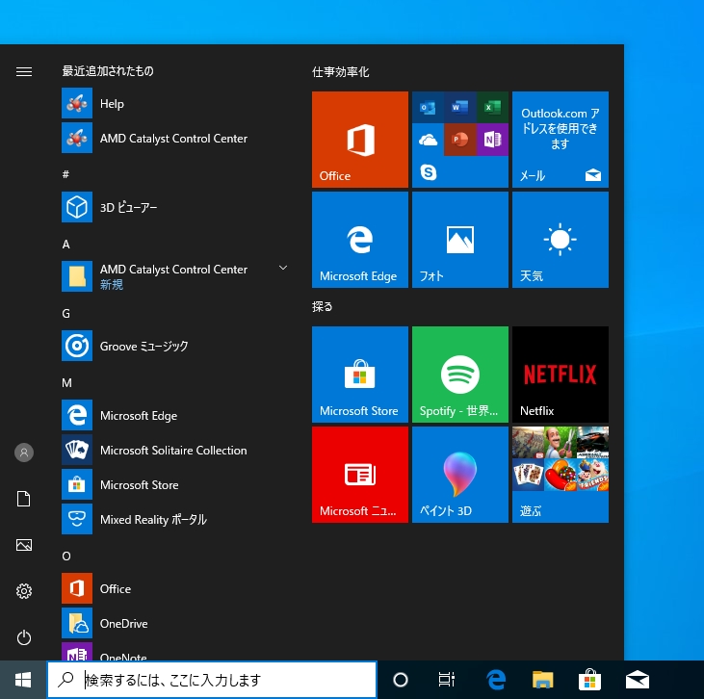Open the Spotify tile
The width and height of the screenshot is (704, 699).
(460, 375)
